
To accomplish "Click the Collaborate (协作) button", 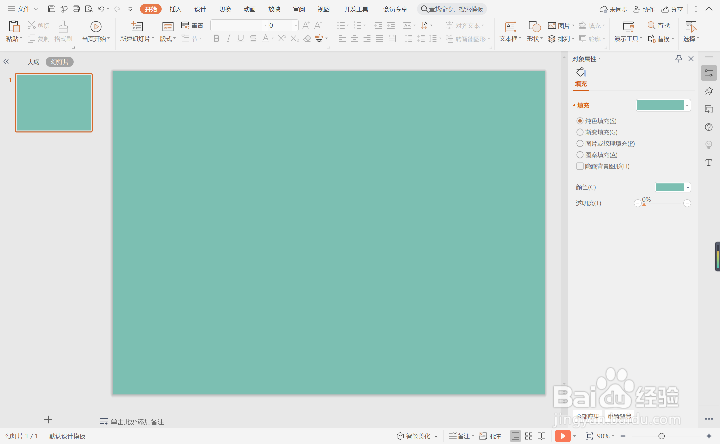I will [644, 9].
